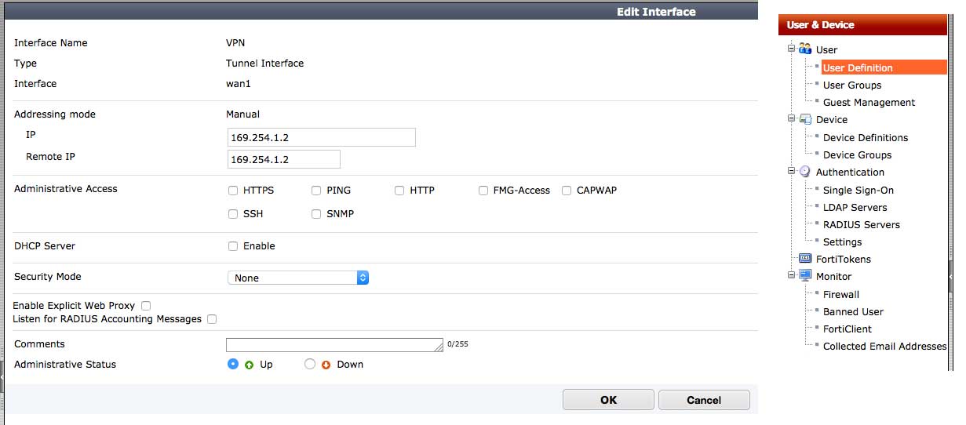Image resolution: width=966 pixels, height=425 pixels.
Task: Collapse the Authentication tree node
Action: click(x=792, y=172)
